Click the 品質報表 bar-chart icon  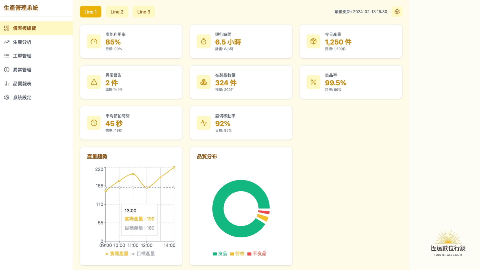[7, 83]
